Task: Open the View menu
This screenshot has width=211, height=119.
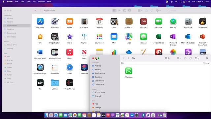Action: click(28, 1)
